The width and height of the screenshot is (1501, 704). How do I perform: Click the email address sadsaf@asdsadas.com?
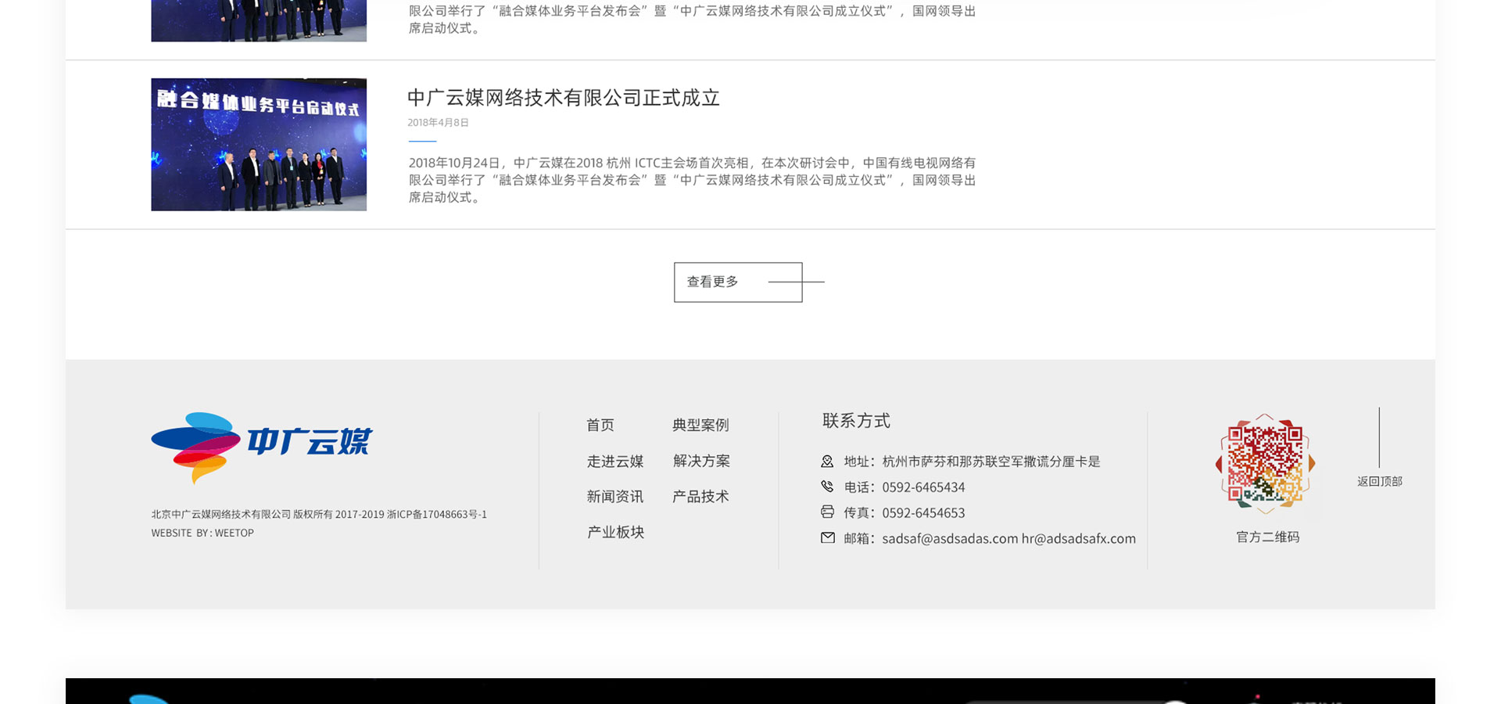(x=950, y=539)
